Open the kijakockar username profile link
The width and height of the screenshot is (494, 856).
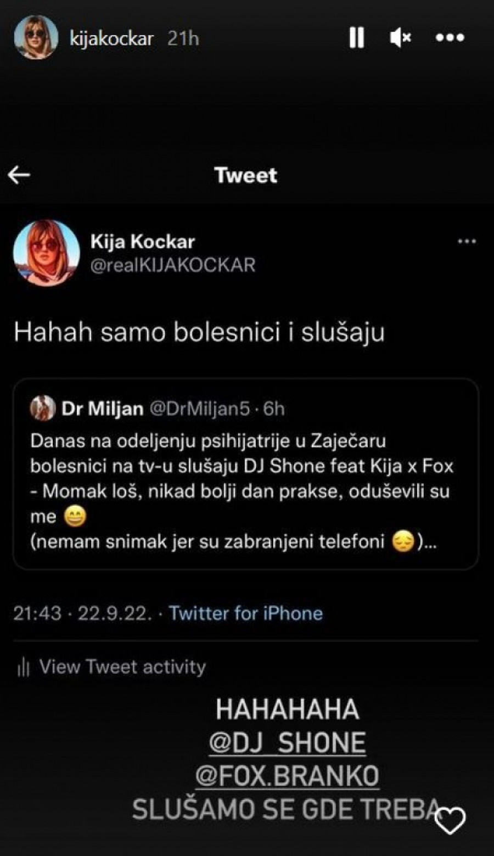tap(111, 38)
